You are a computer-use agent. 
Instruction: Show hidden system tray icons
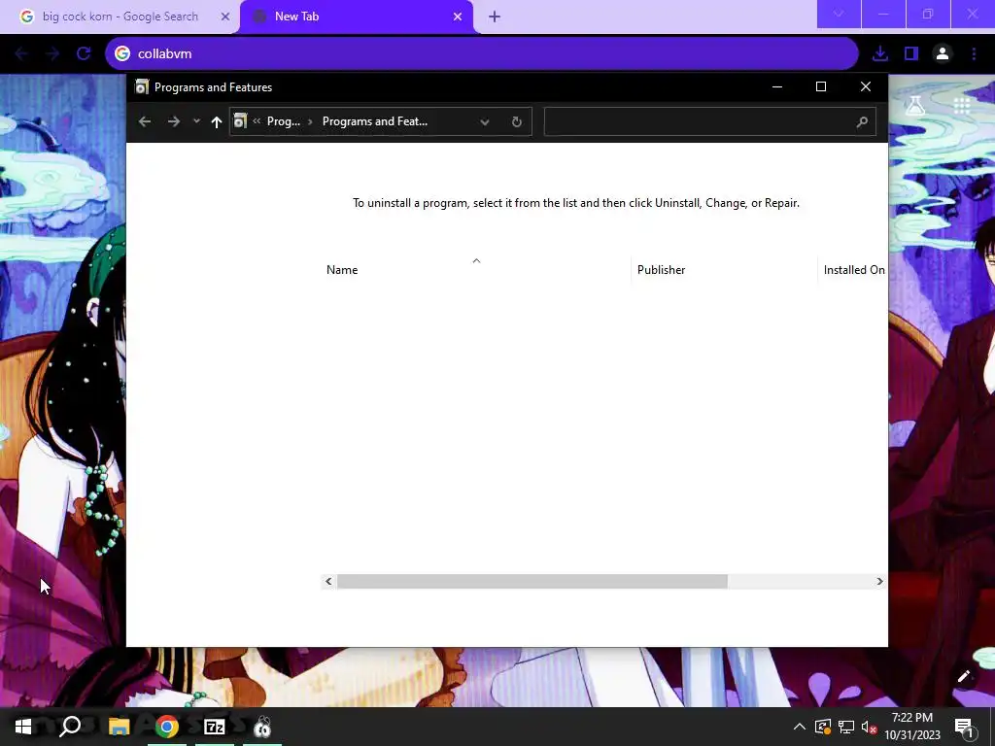[799, 727]
